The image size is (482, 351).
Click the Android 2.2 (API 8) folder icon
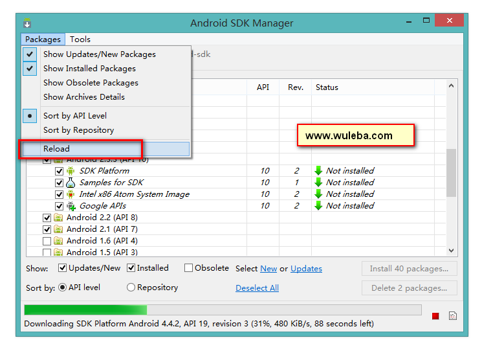click(x=58, y=218)
